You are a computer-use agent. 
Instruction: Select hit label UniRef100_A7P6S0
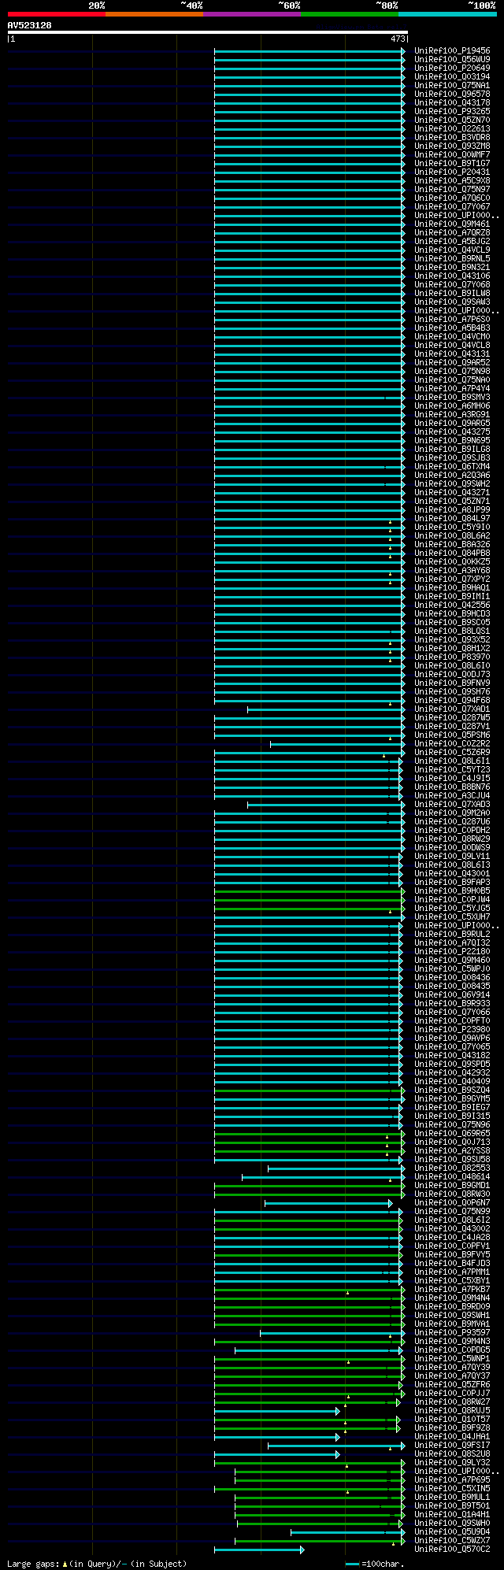pyautogui.click(x=452, y=319)
